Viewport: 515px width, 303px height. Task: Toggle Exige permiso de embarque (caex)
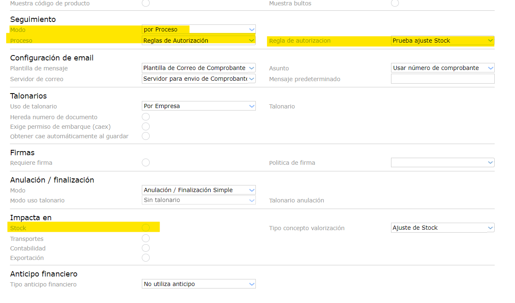point(146,126)
